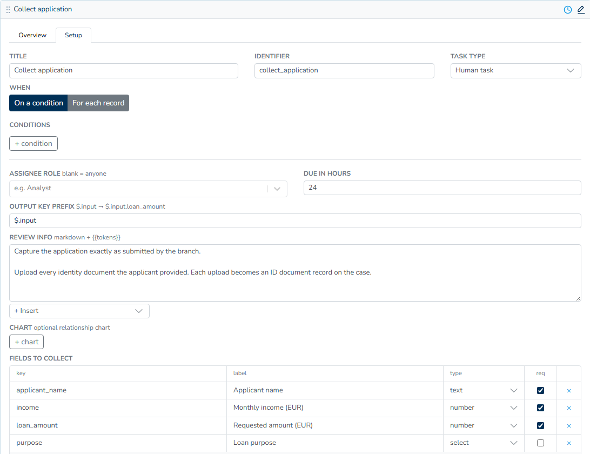The width and height of the screenshot is (590, 454).
Task: Edit the Loan purpose label cell
Action: pyautogui.click(x=335, y=443)
